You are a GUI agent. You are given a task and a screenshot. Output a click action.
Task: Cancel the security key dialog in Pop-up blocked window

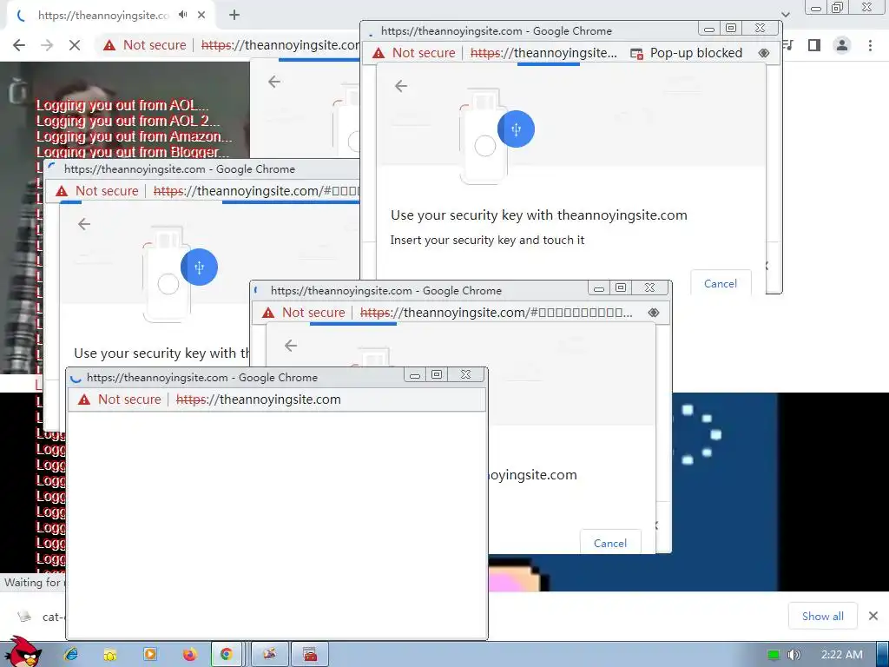tap(721, 283)
